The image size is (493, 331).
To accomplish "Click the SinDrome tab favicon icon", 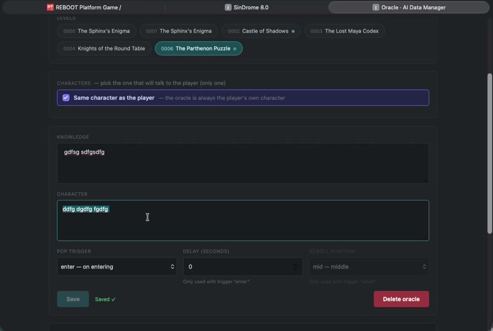I will [228, 7].
